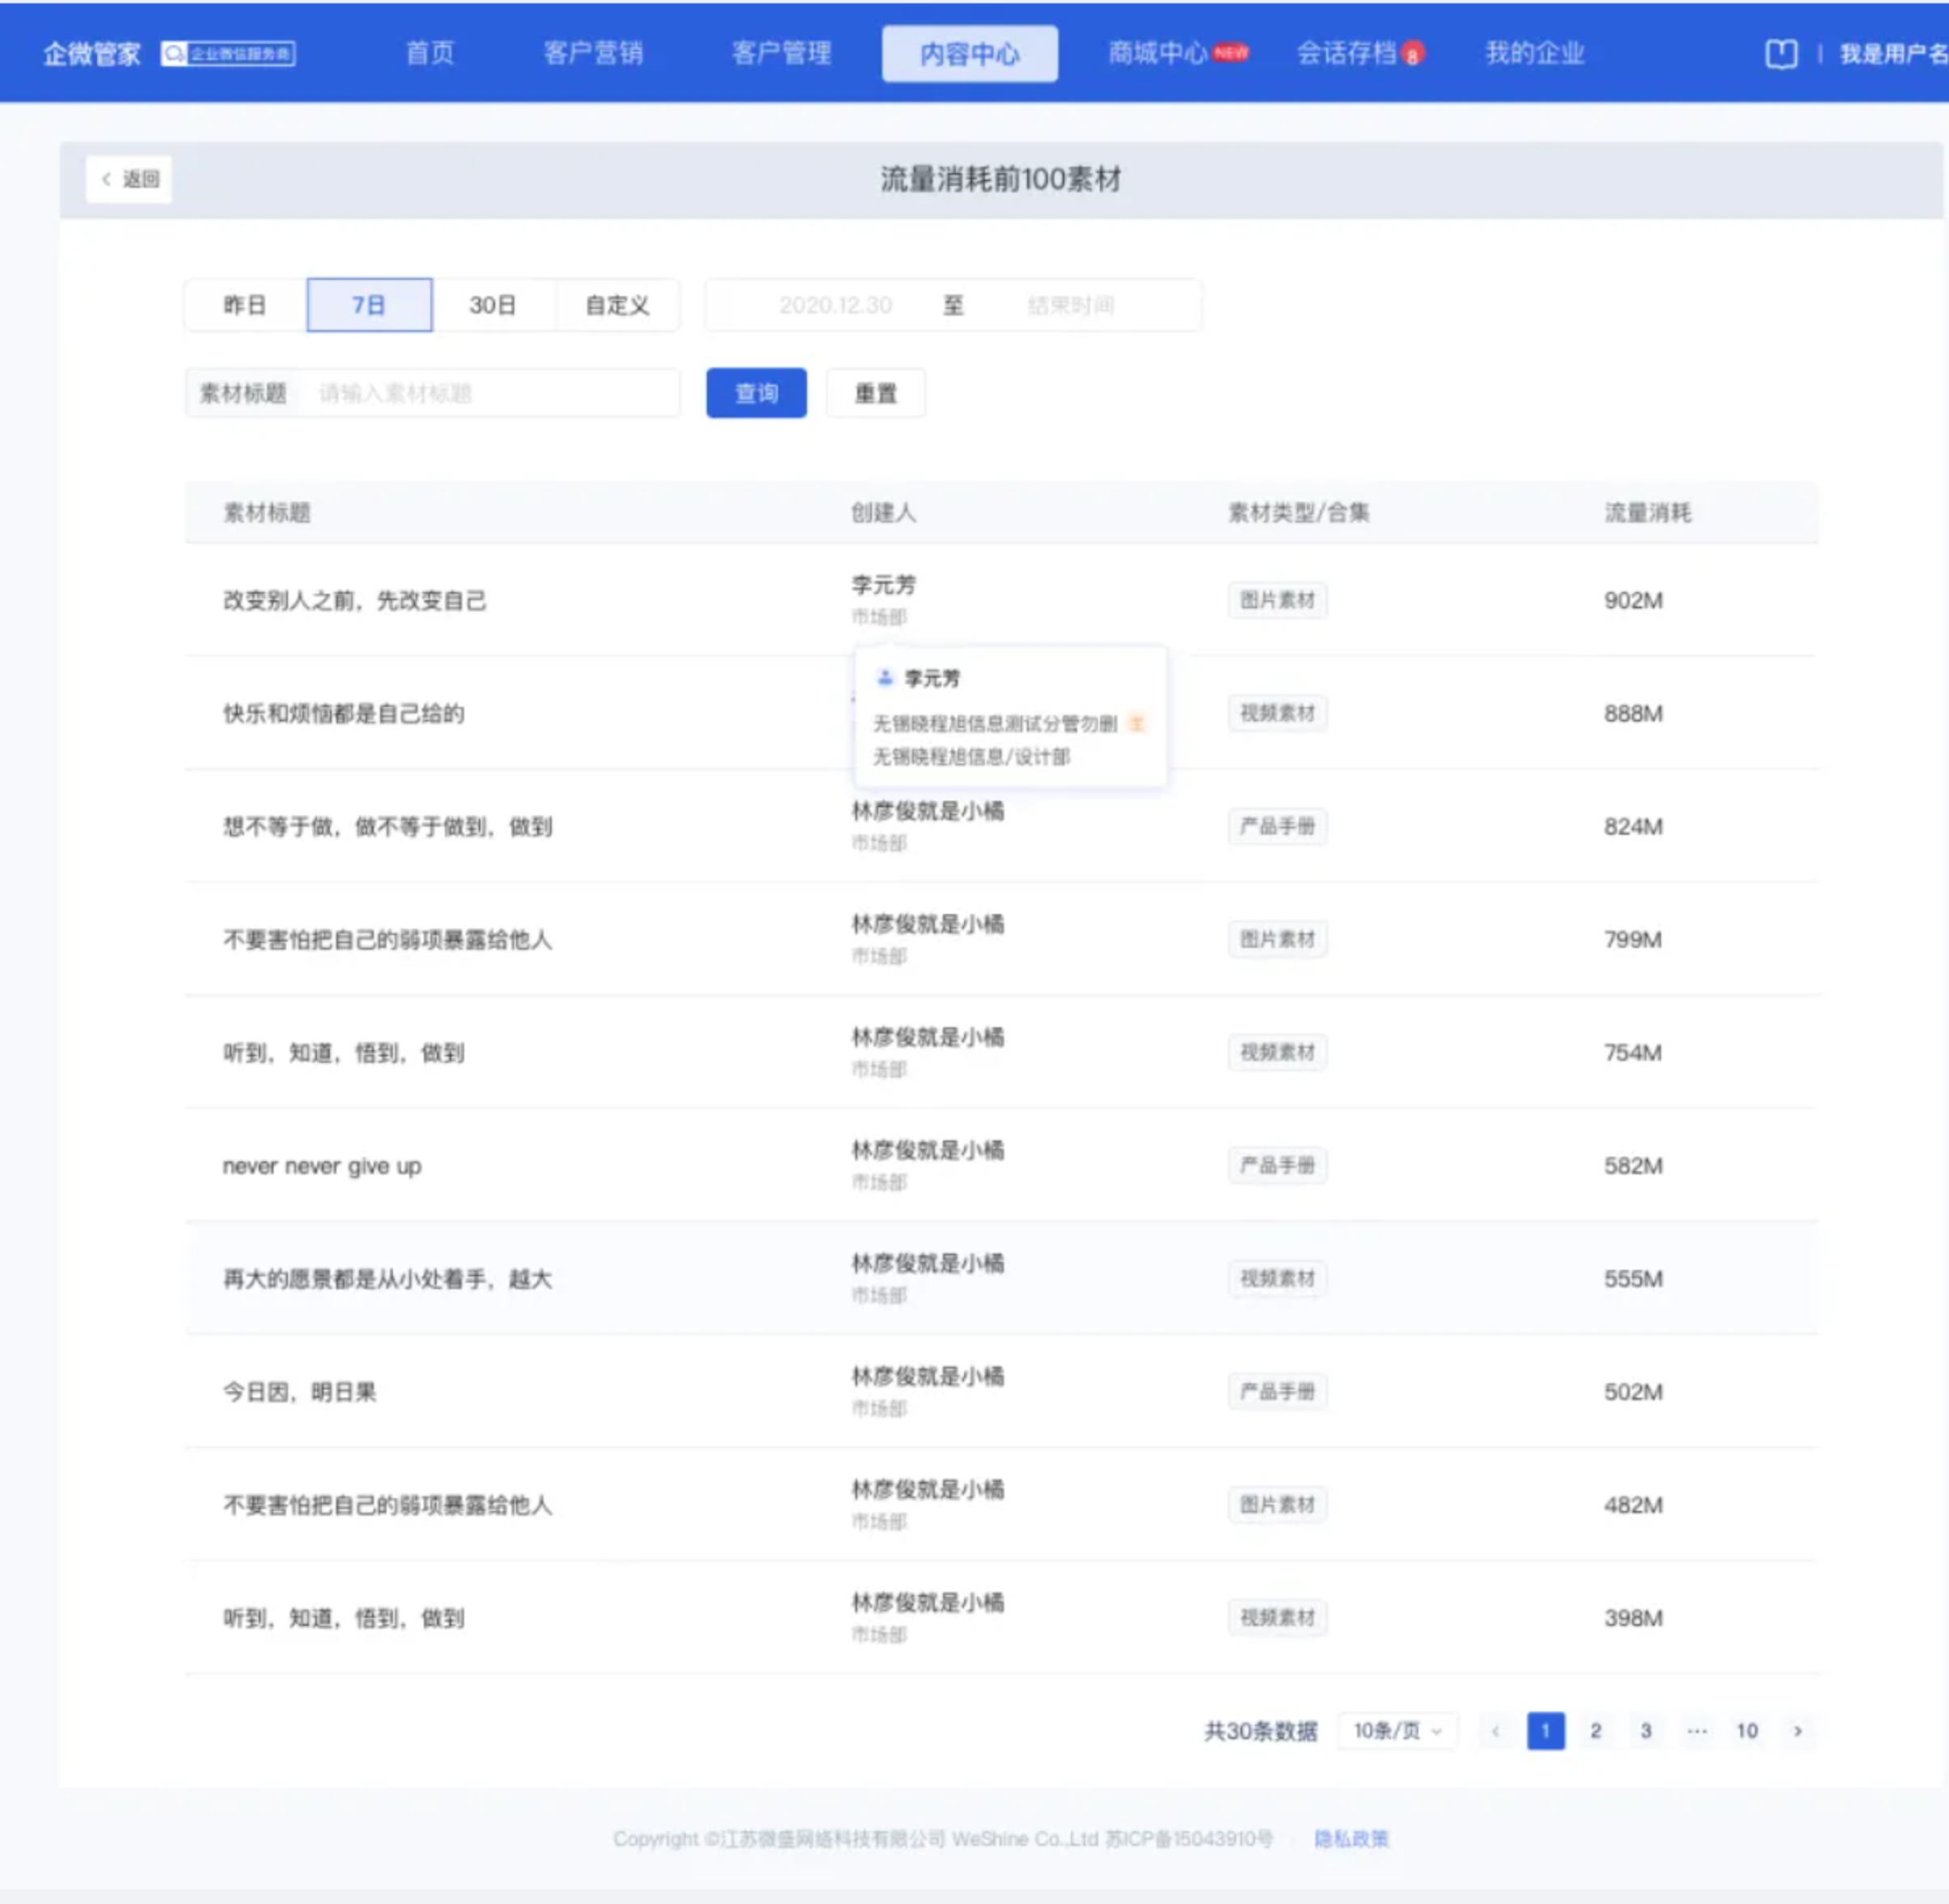Click the 视频素材 tag in the 555M row

pyautogui.click(x=1277, y=1278)
